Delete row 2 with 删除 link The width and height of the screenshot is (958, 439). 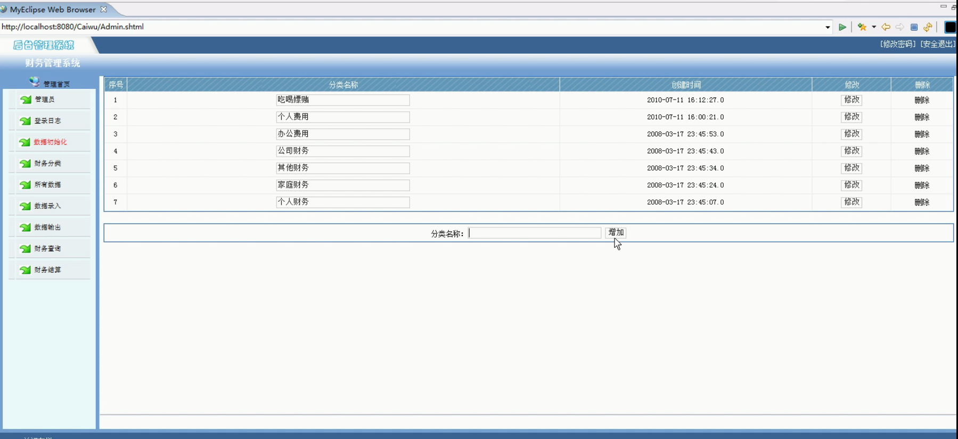(922, 117)
